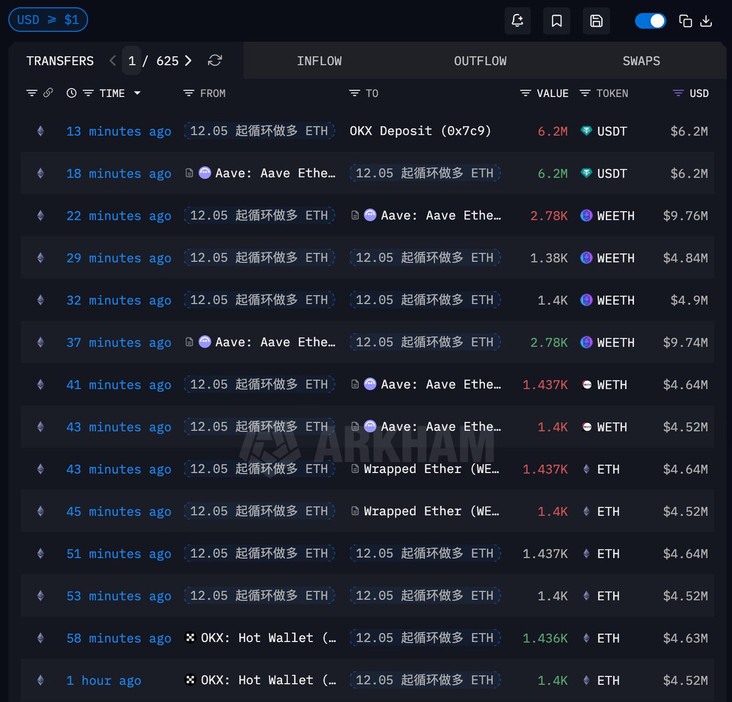Expand the TIME sort dropdown arrow

click(x=137, y=93)
